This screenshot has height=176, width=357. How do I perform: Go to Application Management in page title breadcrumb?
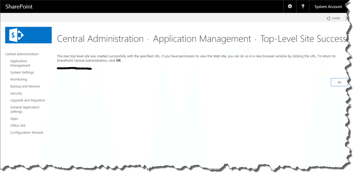point(202,39)
